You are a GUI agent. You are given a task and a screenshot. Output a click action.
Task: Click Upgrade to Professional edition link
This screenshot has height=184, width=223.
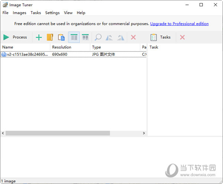(179, 24)
